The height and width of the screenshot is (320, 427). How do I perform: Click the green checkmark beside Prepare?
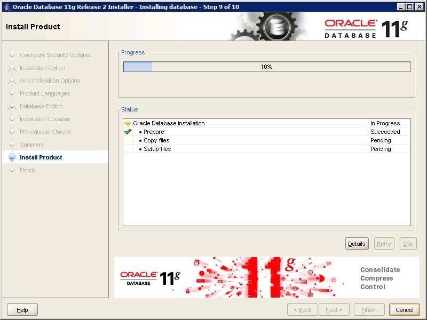point(128,132)
